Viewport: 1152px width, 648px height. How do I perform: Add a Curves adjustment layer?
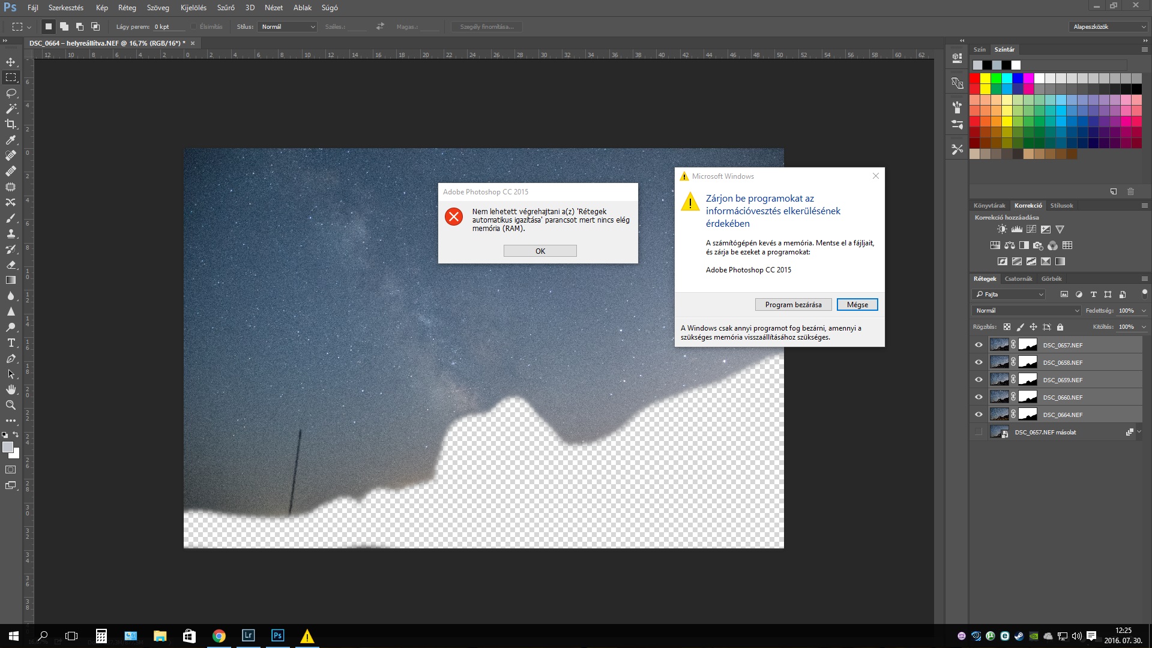(1031, 229)
